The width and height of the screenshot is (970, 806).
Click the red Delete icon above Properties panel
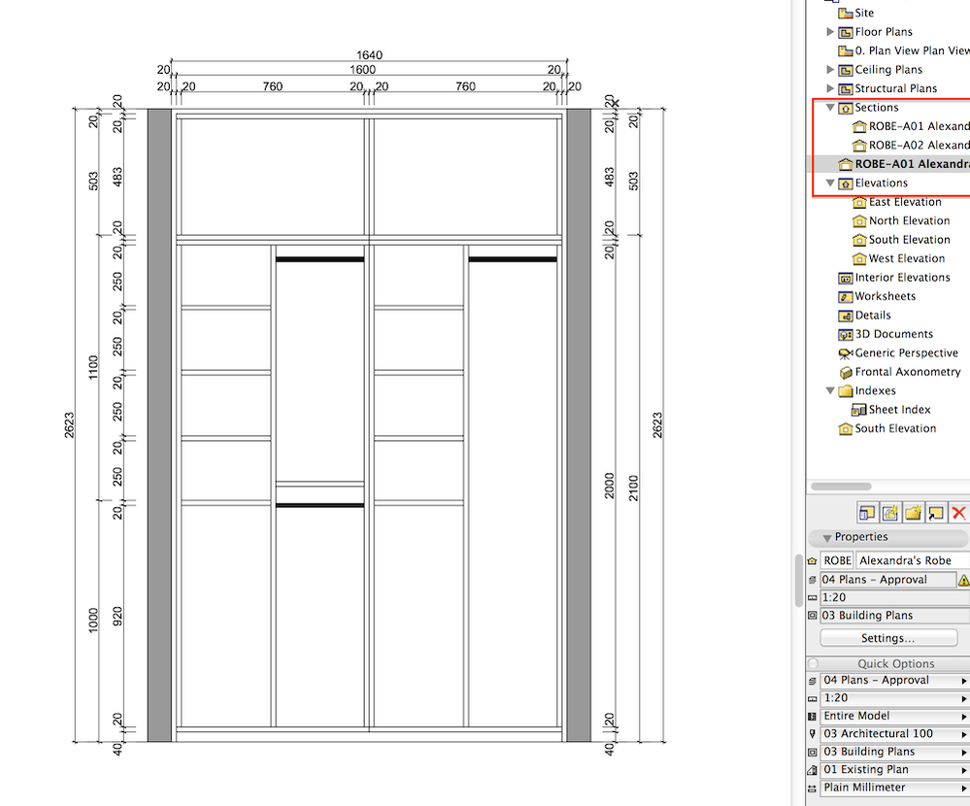coord(959,512)
